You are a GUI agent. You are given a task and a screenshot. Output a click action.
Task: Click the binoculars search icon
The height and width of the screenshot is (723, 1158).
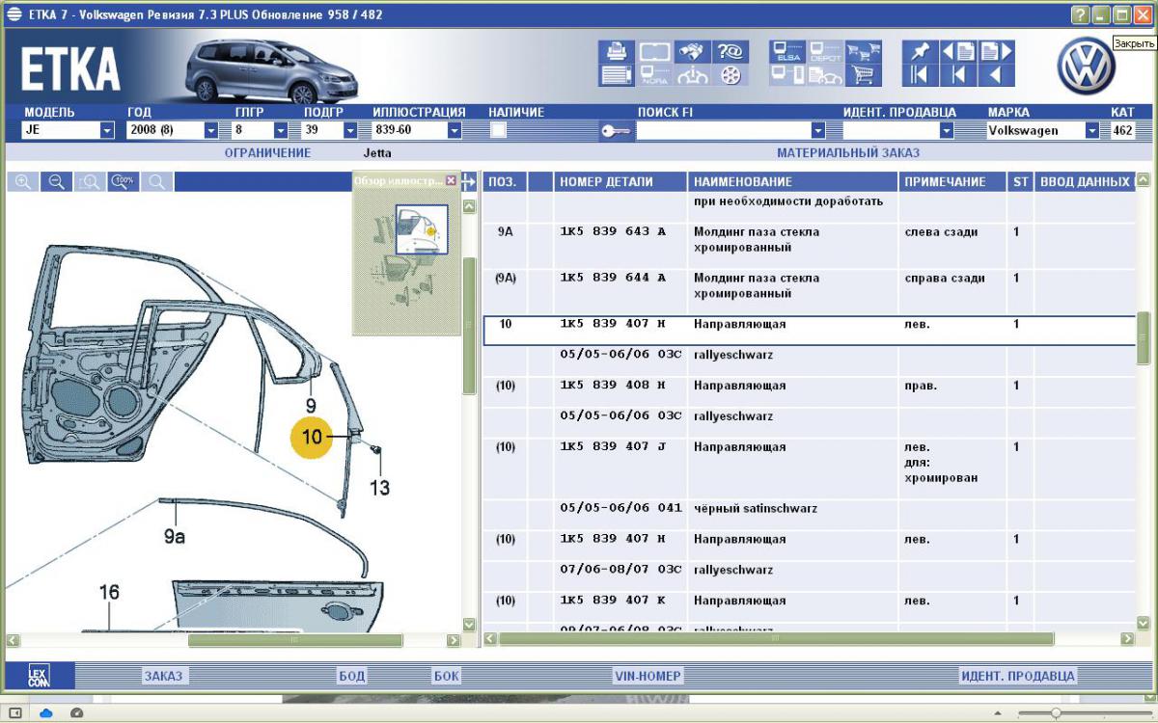coord(692,52)
